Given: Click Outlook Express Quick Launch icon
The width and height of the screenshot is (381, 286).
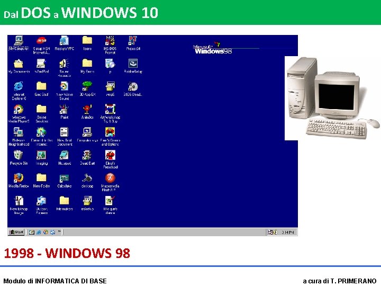Looking at the screenshot, I should click(x=52, y=233).
